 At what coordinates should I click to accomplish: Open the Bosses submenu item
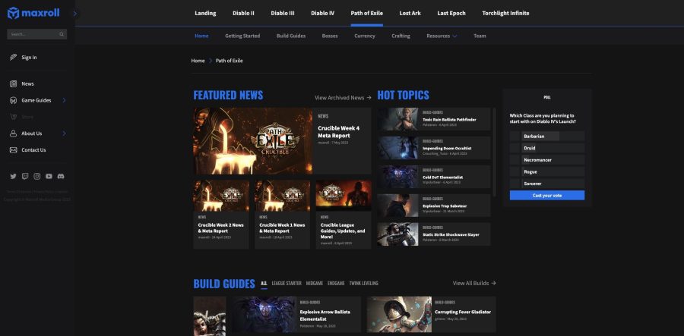coord(330,36)
